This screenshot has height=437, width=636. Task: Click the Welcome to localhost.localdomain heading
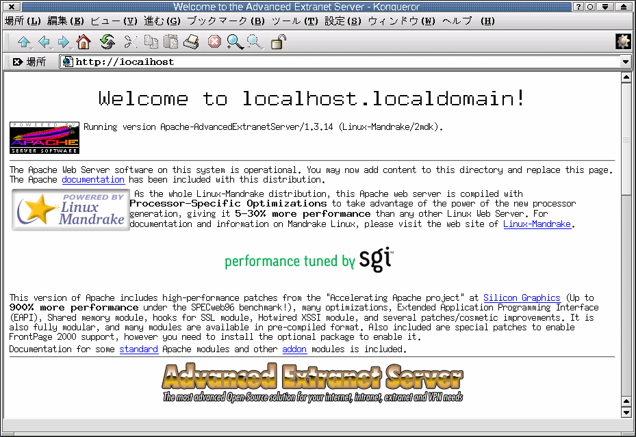pos(312,98)
